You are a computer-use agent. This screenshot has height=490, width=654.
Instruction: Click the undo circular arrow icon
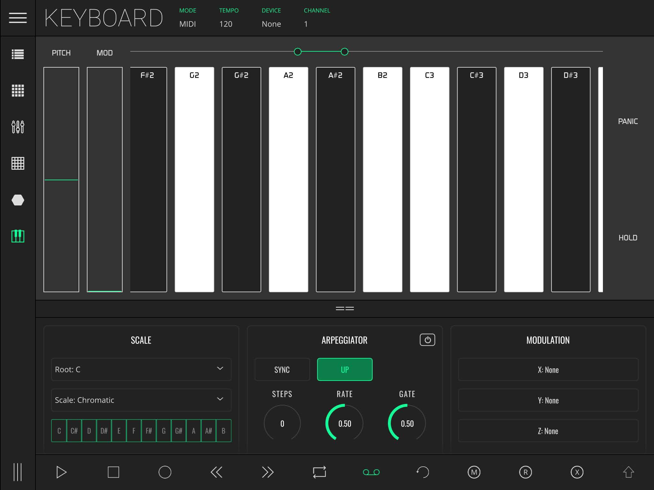(422, 472)
